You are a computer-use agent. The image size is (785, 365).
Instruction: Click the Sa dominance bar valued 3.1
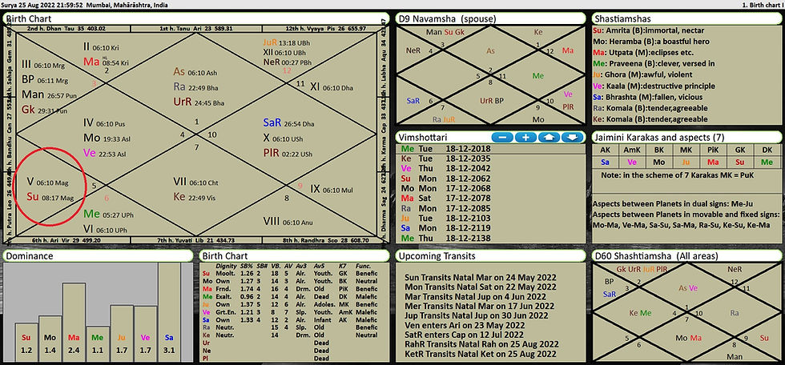point(169,312)
